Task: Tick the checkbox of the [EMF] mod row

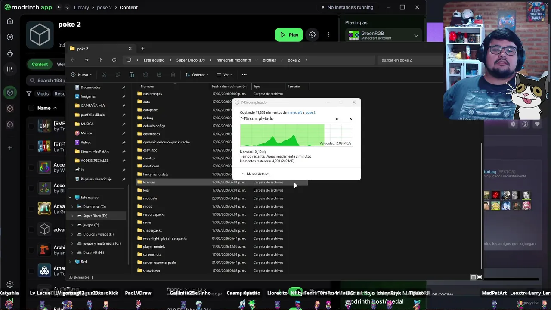Action: pyautogui.click(x=31, y=126)
